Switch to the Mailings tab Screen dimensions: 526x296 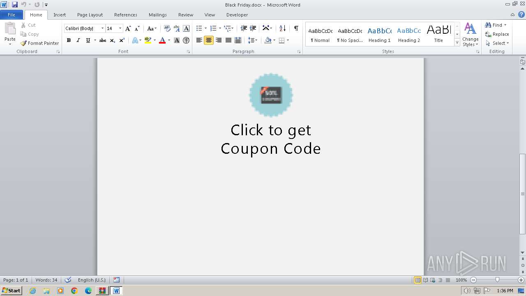pyautogui.click(x=158, y=15)
